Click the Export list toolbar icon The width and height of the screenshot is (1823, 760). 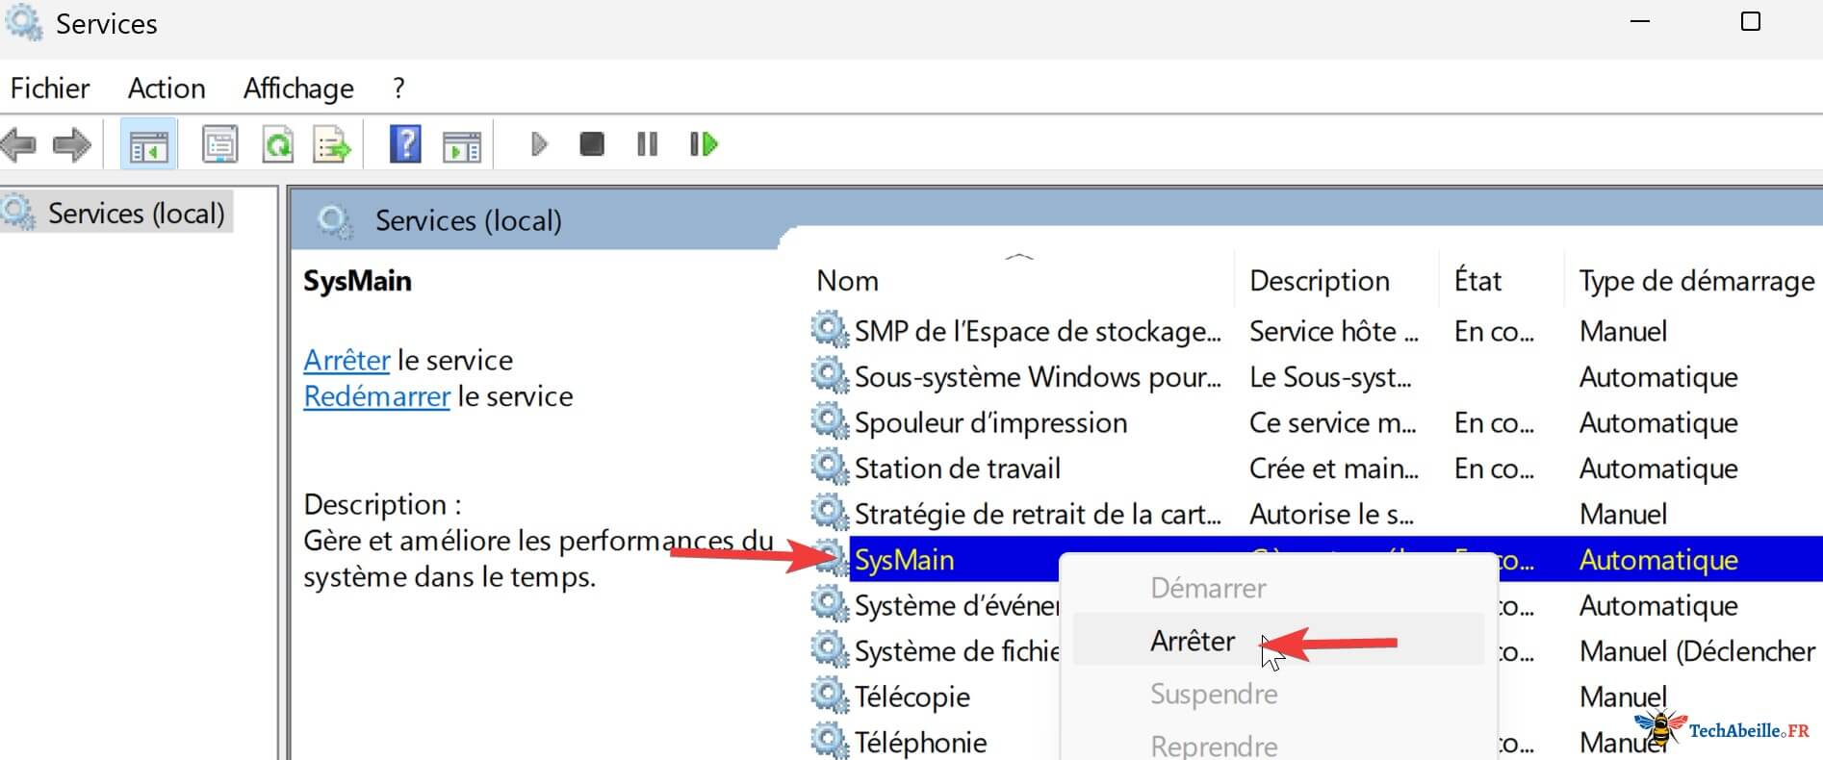pos(332,145)
